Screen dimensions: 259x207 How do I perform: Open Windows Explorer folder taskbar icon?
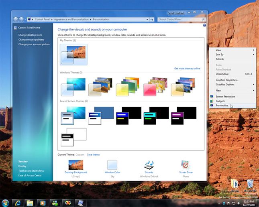tap(30, 203)
